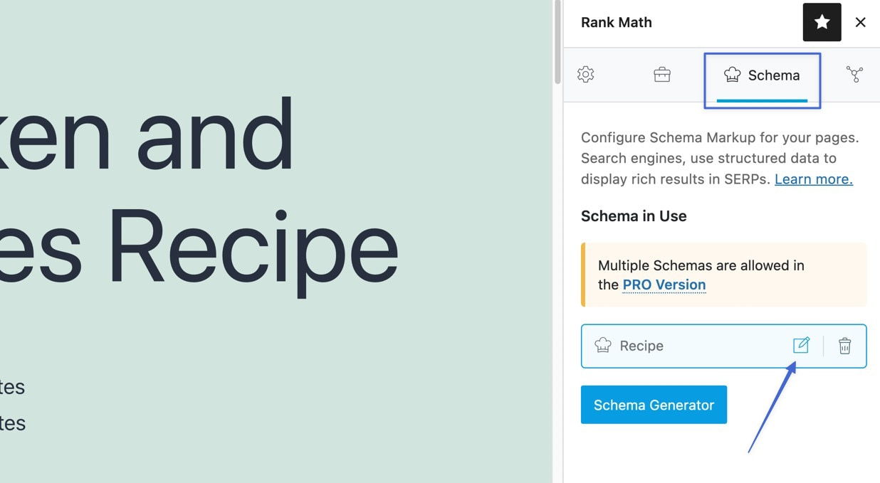
Task: Click the chef hat icon beside Recipe
Action: pos(603,345)
